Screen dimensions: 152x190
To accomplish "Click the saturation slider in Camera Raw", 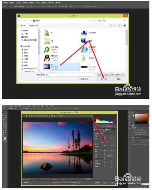I will 105,168.
